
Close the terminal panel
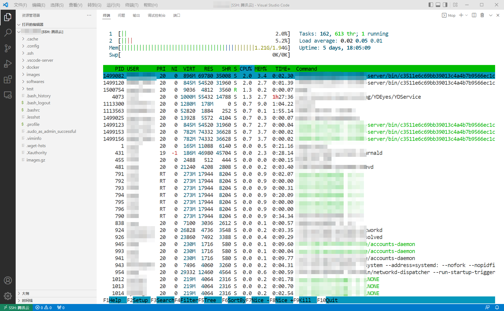click(498, 15)
